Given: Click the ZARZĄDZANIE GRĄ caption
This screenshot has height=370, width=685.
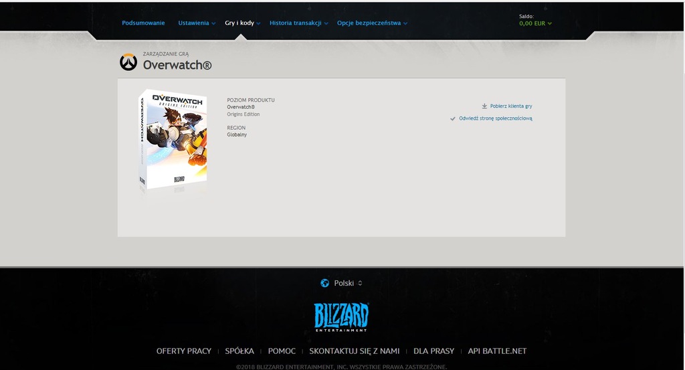Looking at the screenshot, I should pos(166,54).
